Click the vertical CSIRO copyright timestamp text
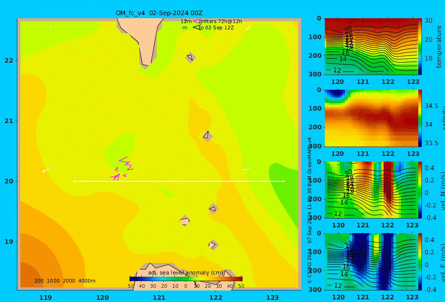 point(309,211)
